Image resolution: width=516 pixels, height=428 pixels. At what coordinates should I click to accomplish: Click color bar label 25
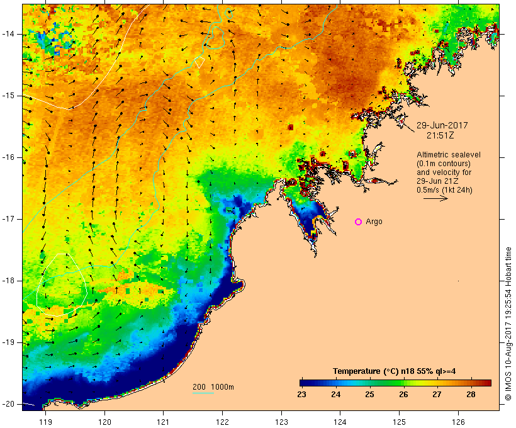pos(369,395)
